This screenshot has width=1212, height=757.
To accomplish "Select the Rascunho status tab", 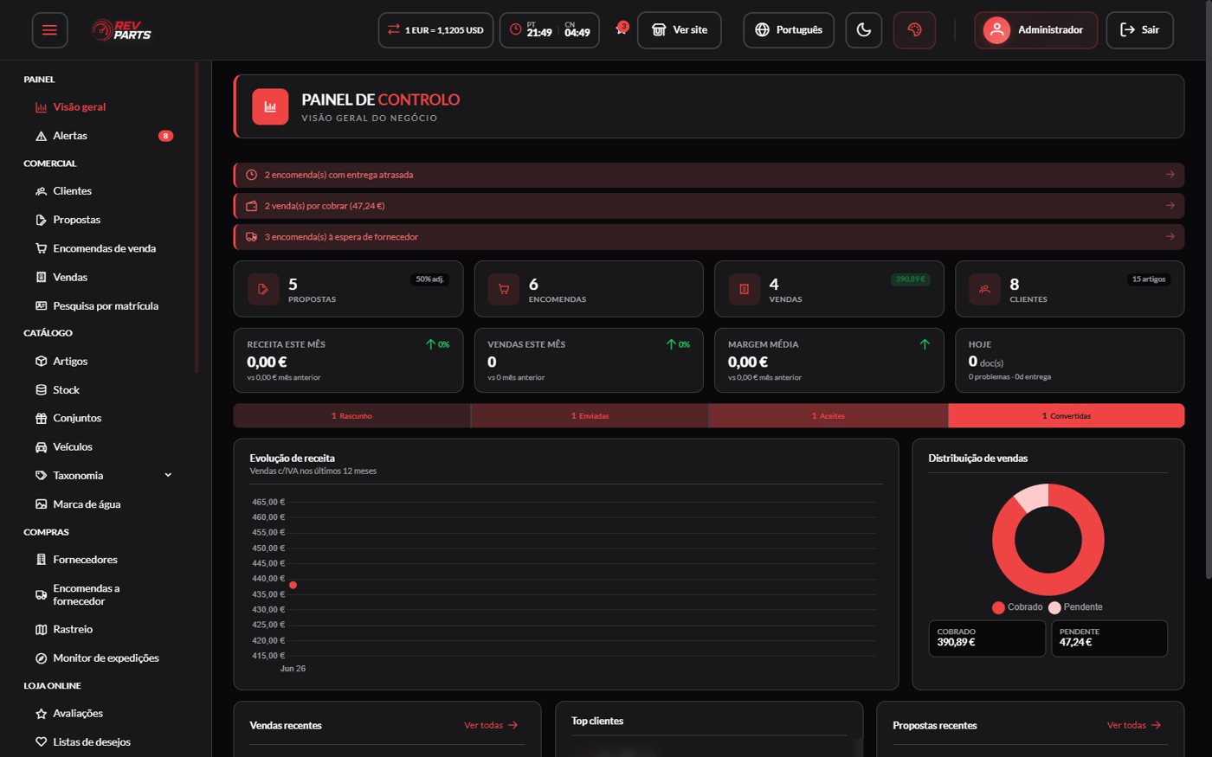I will pyautogui.click(x=352, y=416).
